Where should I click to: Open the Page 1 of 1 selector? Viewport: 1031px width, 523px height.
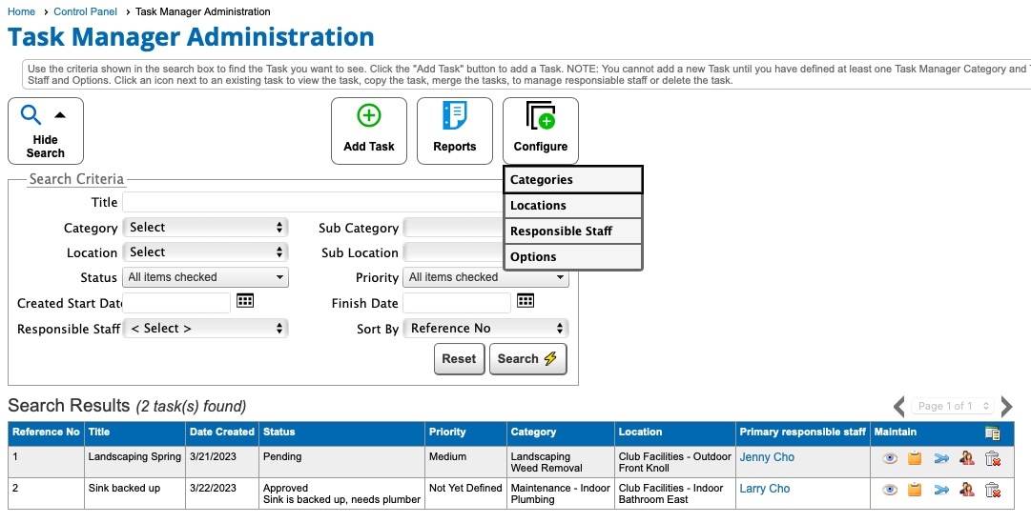pos(952,406)
